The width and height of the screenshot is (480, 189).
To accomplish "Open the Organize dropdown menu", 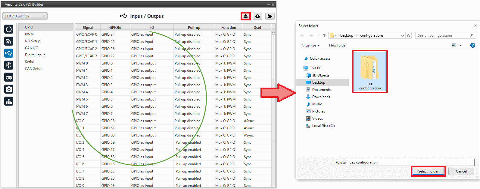I will pos(310,45).
